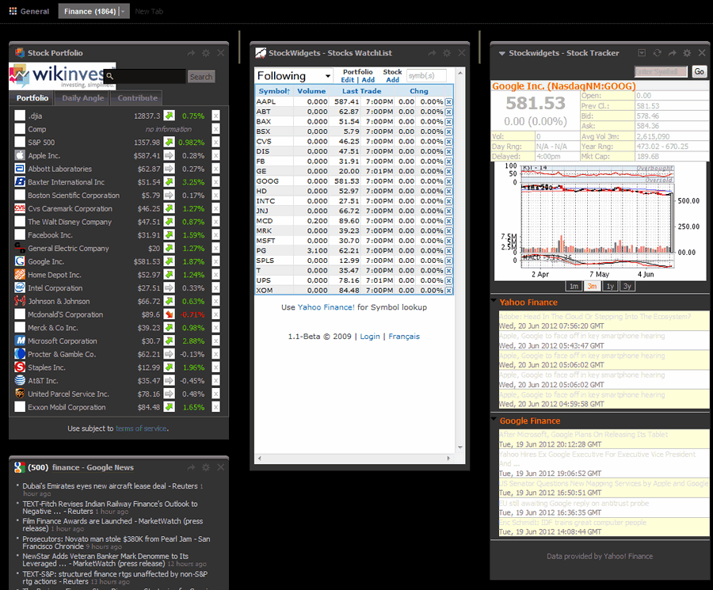Collapse the Google Finance news section

click(x=494, y=419)
